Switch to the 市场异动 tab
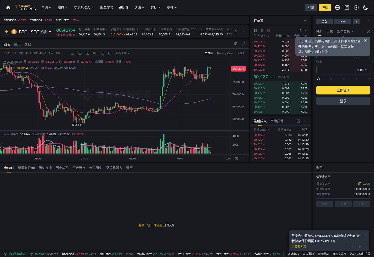Screen dimensions: 374x257 coord(277,121)
